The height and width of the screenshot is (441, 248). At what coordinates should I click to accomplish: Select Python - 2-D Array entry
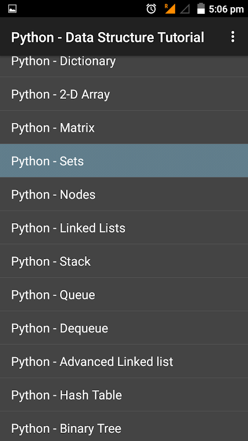pos(124,94)
